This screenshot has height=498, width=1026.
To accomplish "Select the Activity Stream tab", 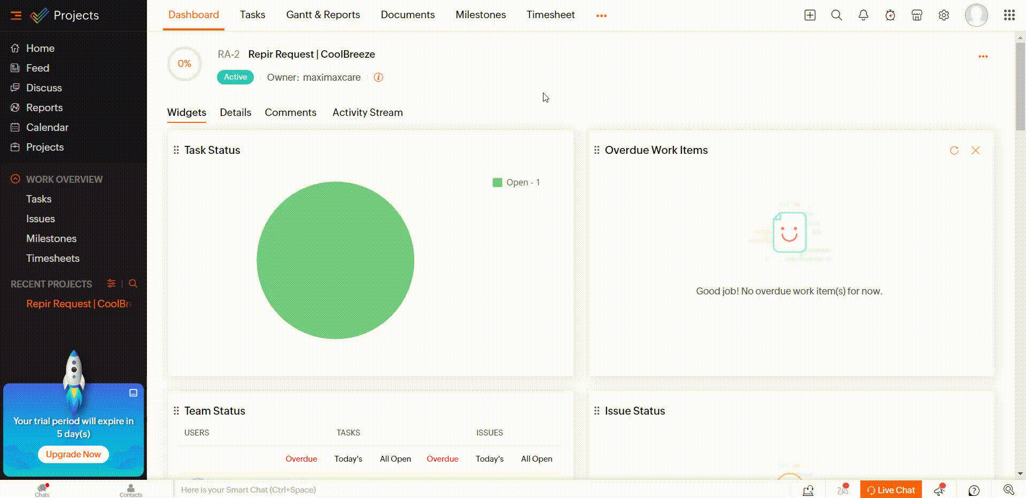I will pos(367,113).
